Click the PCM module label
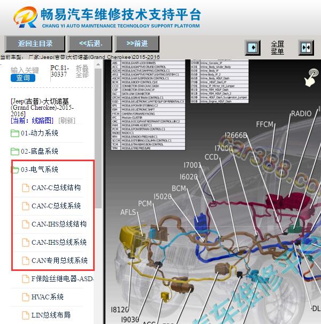 [145, 204]
